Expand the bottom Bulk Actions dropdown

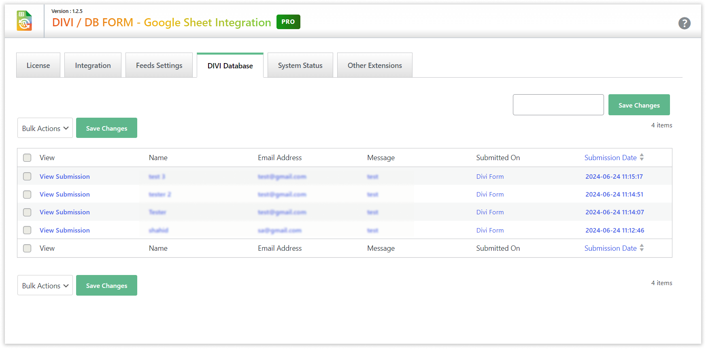[x=45, y=286]
